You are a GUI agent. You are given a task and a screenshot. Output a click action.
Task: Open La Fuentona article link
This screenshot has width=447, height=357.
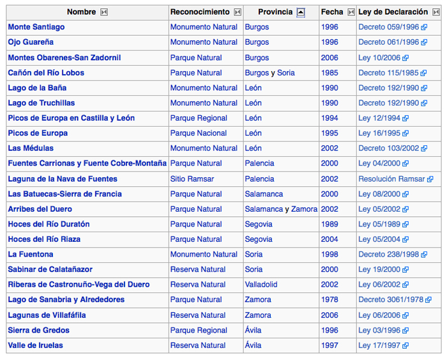[x=31, y=255]
